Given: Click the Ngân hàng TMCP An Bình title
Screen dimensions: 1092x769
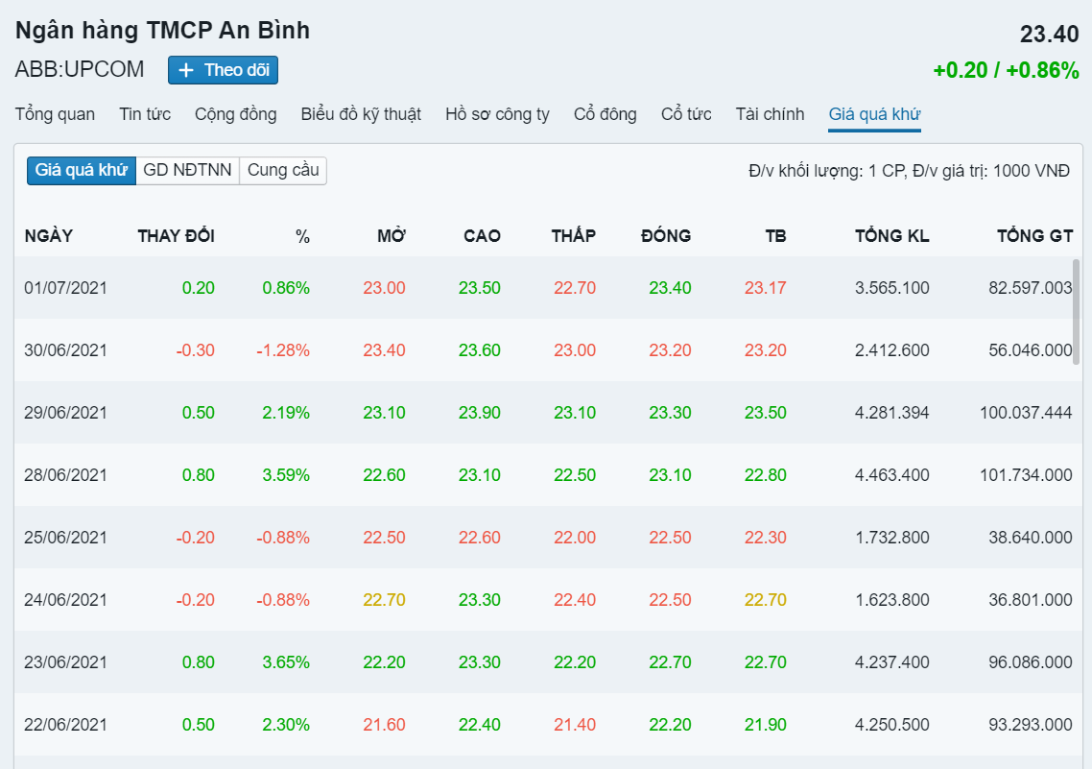Looking at the screenshot, I should [162, 31].
